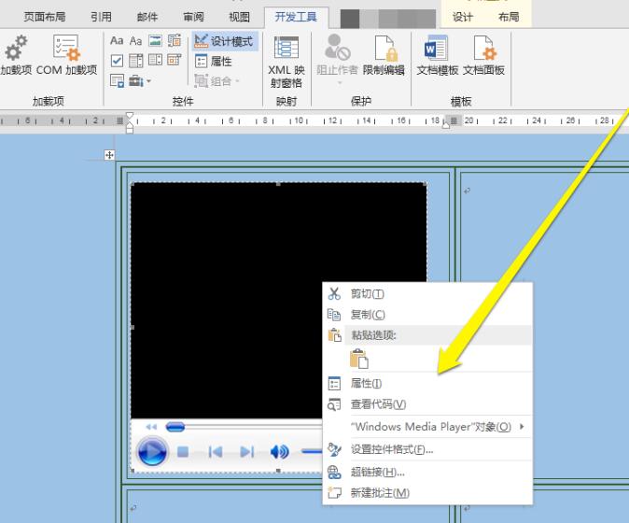Viewport: 629px width, 523px height.
Task: Click the table move handle
Action: pyautogui.click(x=110, y=155)
